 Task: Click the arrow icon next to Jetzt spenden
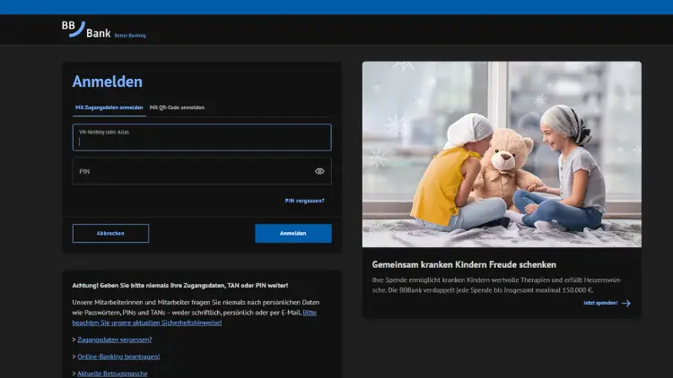626,303
